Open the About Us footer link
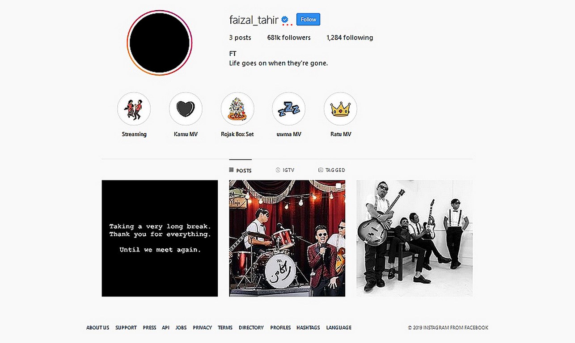This screenshot has width=575, height=343. pos(97,328)
